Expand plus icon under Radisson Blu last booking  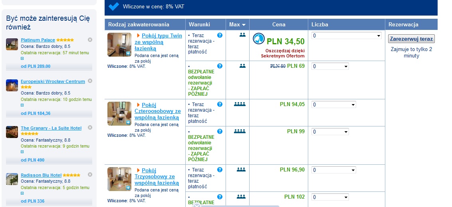point(22,193)
